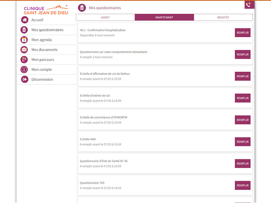Click the phone call icon at top right
The width and height of the screenshot is (271, 203).
point(249,5)
